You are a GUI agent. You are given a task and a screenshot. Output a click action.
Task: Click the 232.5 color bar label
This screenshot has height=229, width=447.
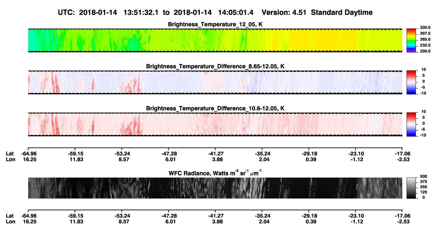pos(425,45)
